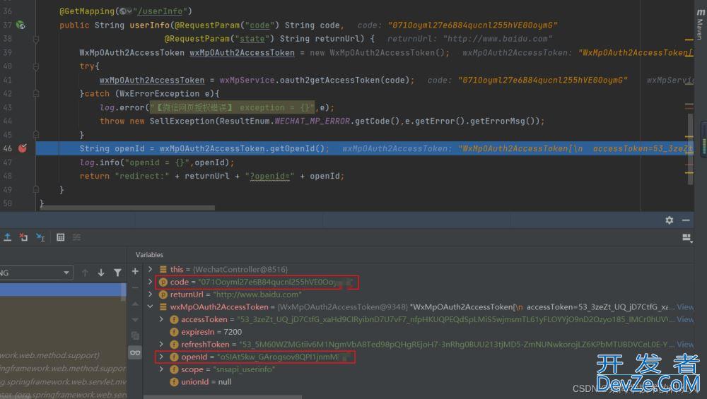
Task: Click the highlighted execution line 46 code
Action: tap(364, 148)
